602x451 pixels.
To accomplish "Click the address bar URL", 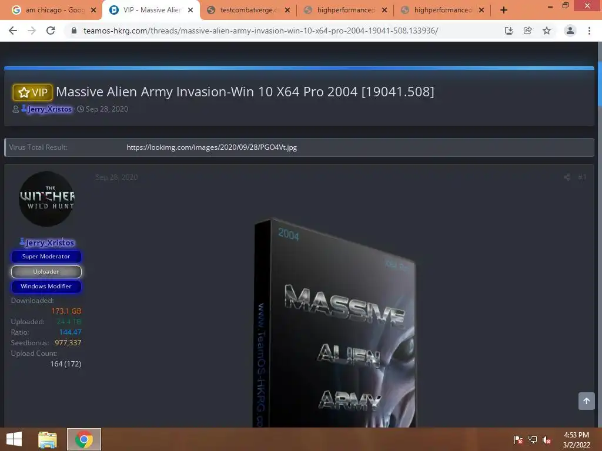I will [x=260, y=31].
